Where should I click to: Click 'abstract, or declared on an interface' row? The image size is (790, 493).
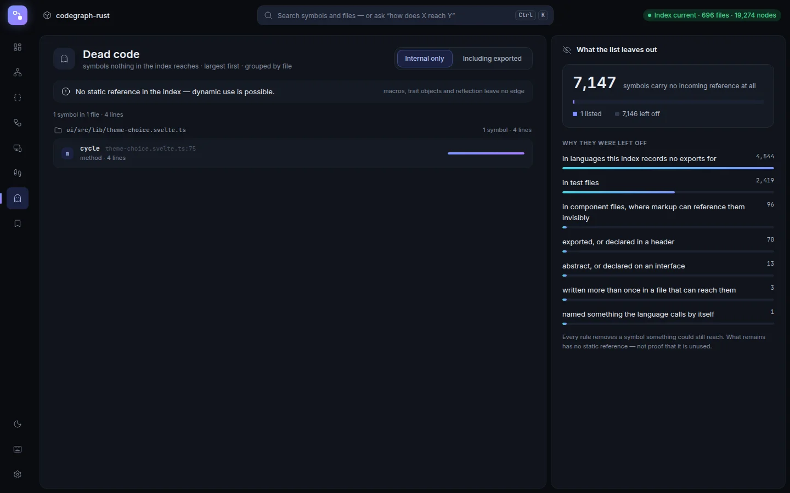click(x=668, y=269)
